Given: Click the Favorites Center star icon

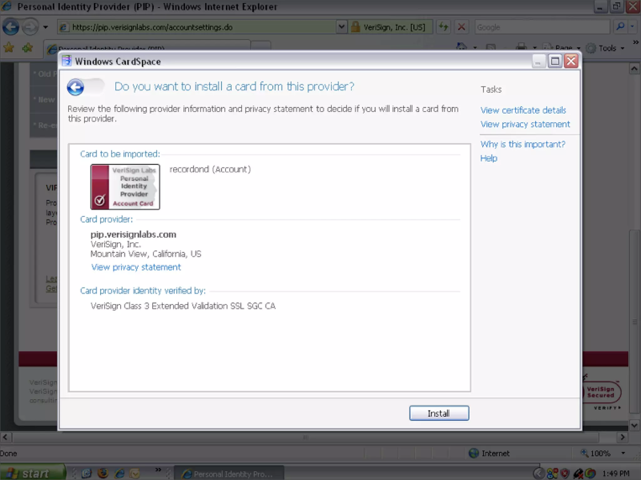Looking at the screenshot, I should (9, 48).
